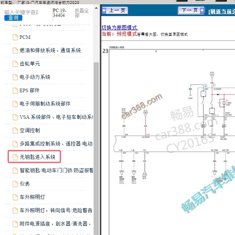Click the document icon beside 电子动力系统
The height and width of the screenshot is (235, 235).
15,77
